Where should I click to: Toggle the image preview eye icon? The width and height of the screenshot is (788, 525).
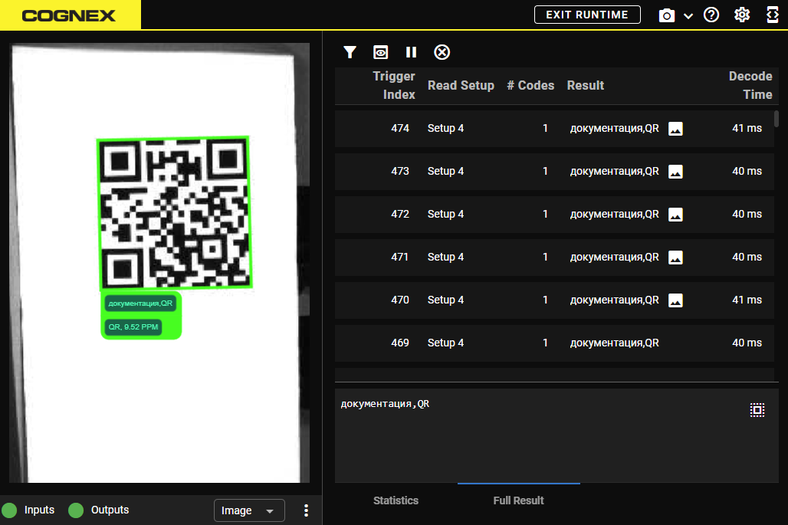tap(381, 52)
